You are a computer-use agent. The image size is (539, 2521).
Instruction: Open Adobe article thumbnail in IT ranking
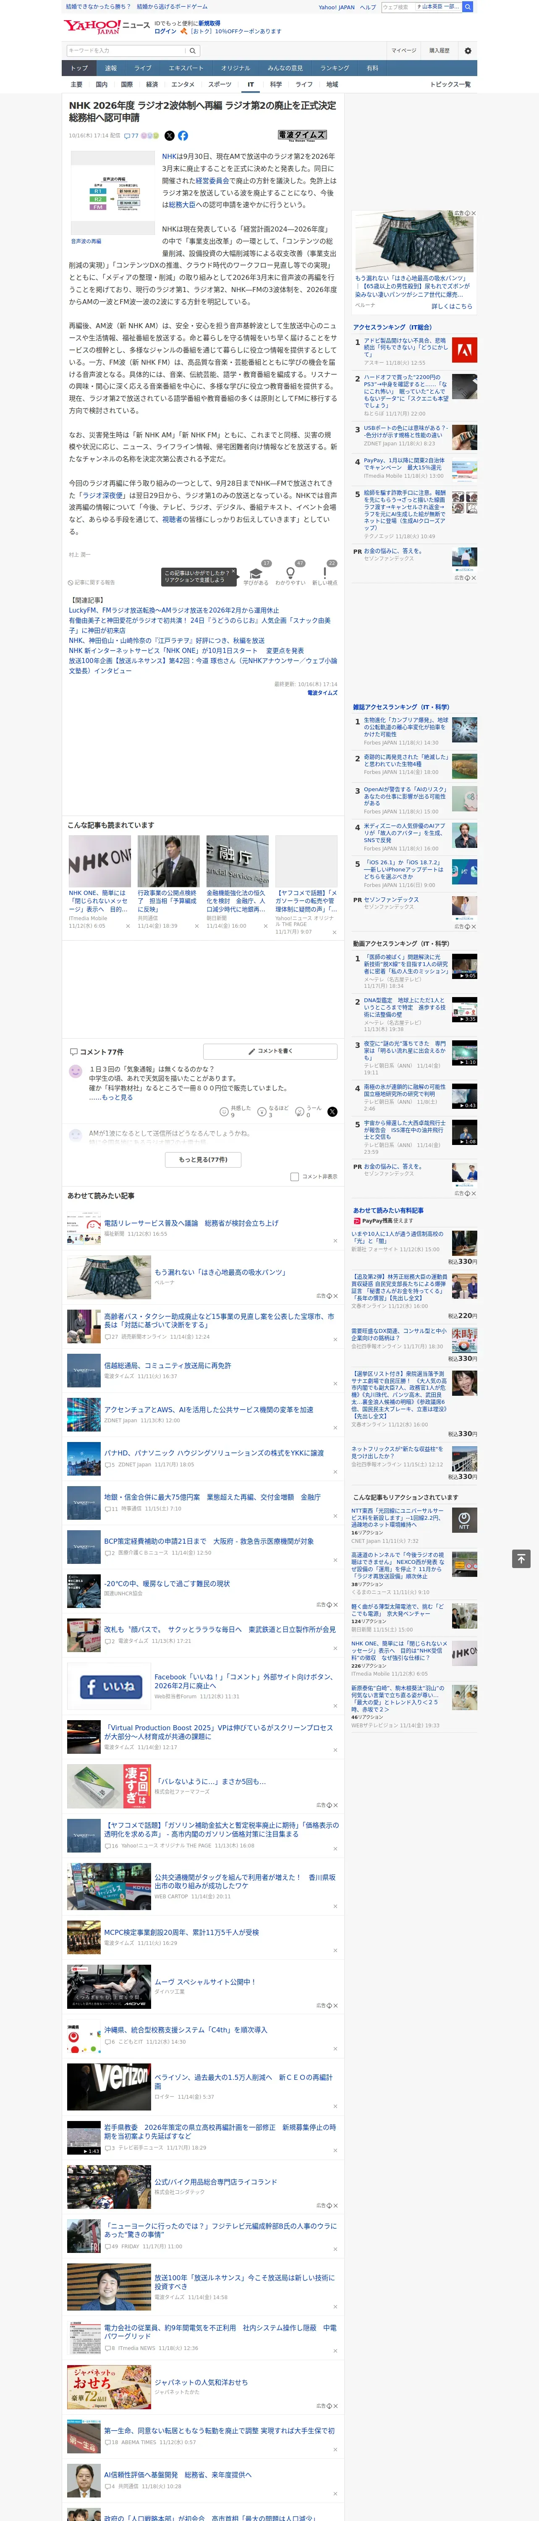[x=465, y=350]
